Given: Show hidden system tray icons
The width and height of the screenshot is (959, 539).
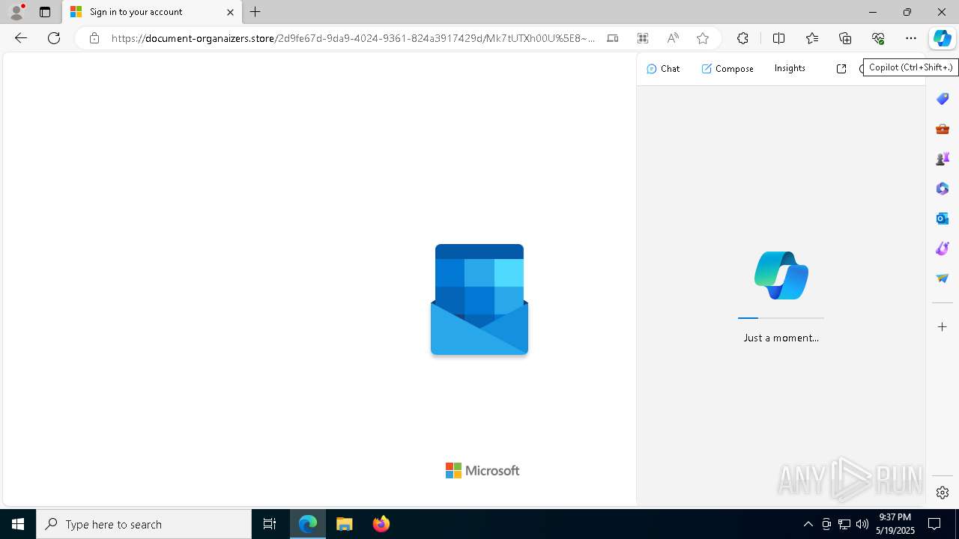Looking at the screenshot, I should click(808, 524).
